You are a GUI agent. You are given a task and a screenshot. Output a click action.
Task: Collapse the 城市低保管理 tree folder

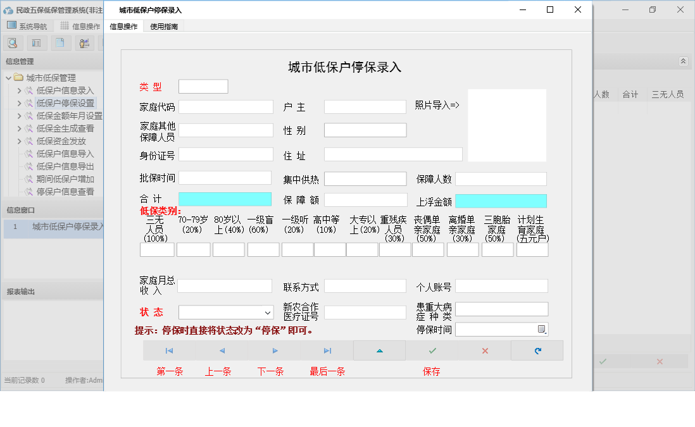[x=8, y=78]
